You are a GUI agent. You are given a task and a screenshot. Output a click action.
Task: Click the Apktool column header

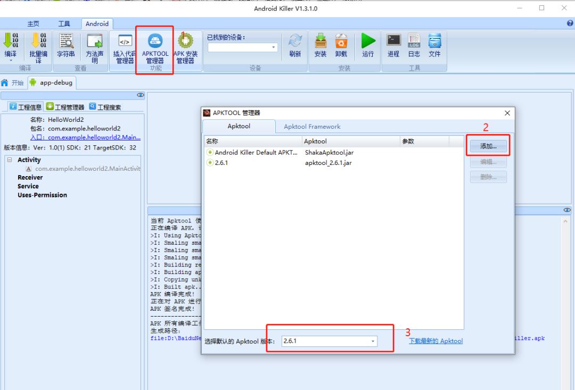(351, 141)
